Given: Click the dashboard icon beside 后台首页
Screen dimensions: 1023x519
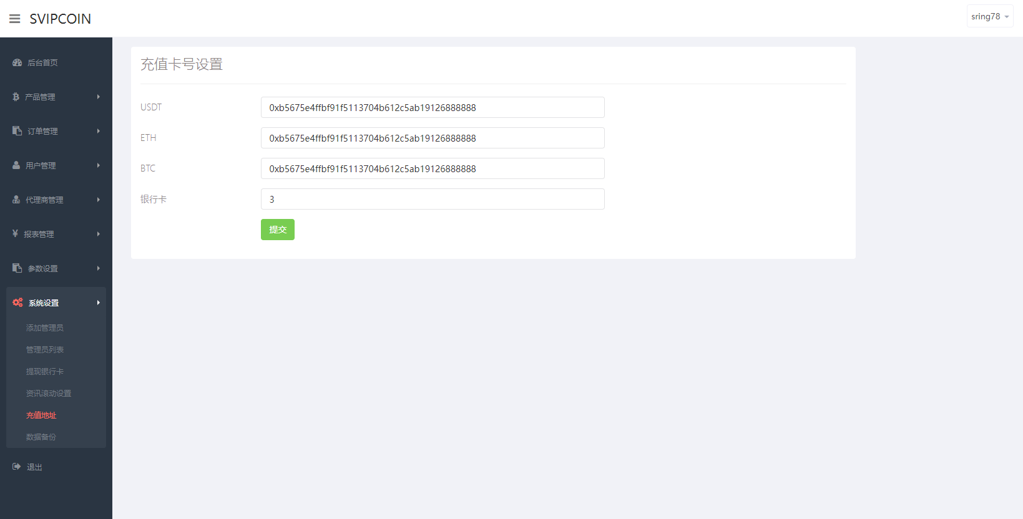Looking at the screenshot, I should click(x=17, y=62).
